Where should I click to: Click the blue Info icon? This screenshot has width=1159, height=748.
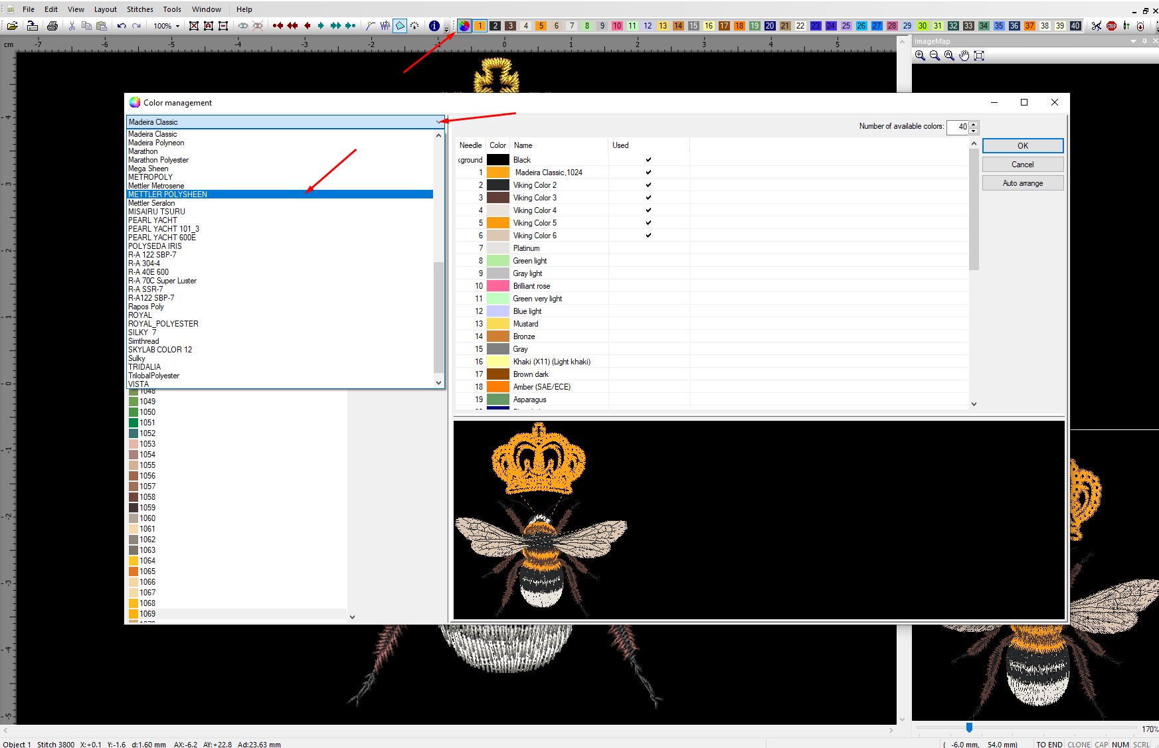pyautogui.click(x=434, y=26)
